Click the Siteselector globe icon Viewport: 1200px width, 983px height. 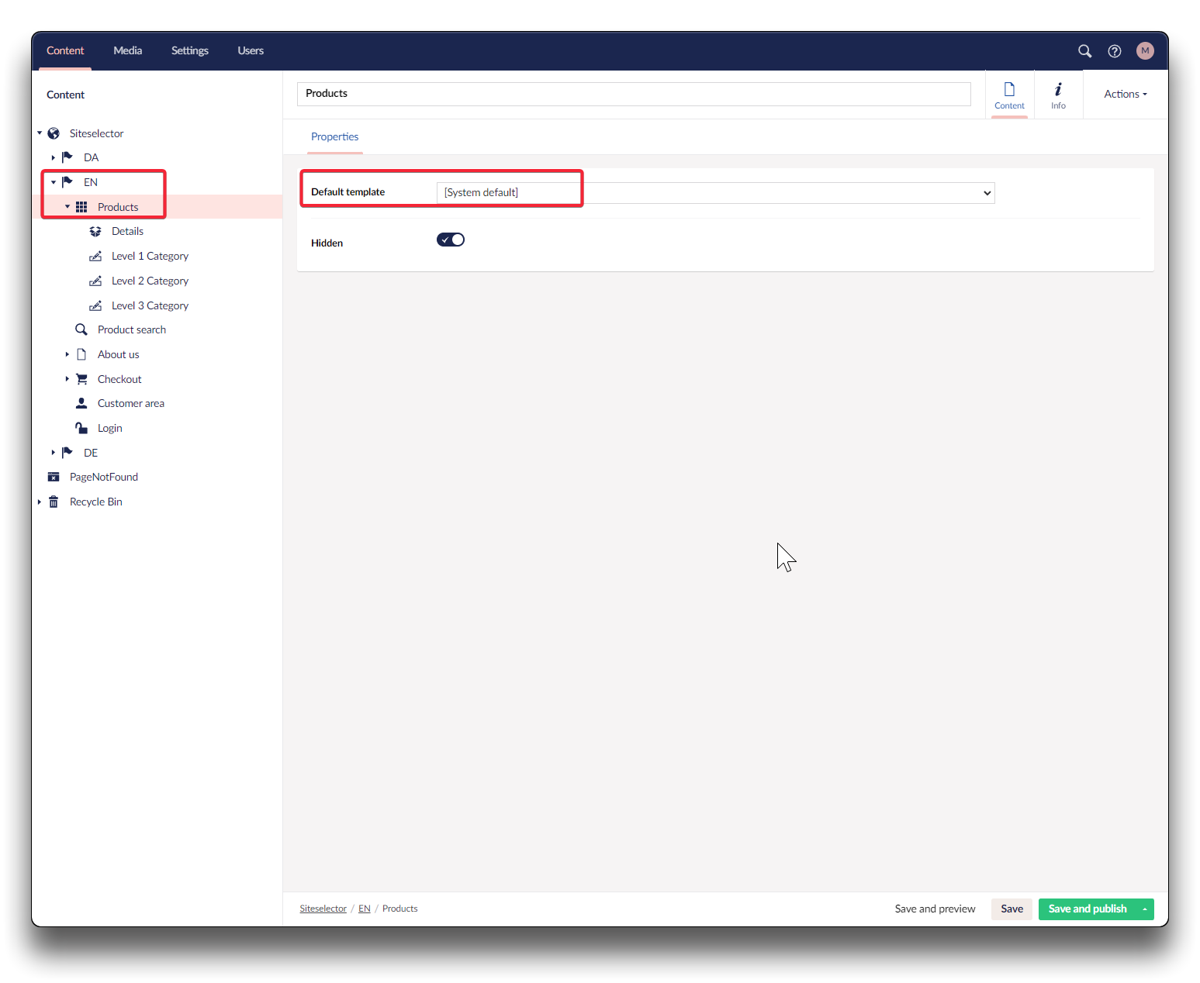click(54, 133)
